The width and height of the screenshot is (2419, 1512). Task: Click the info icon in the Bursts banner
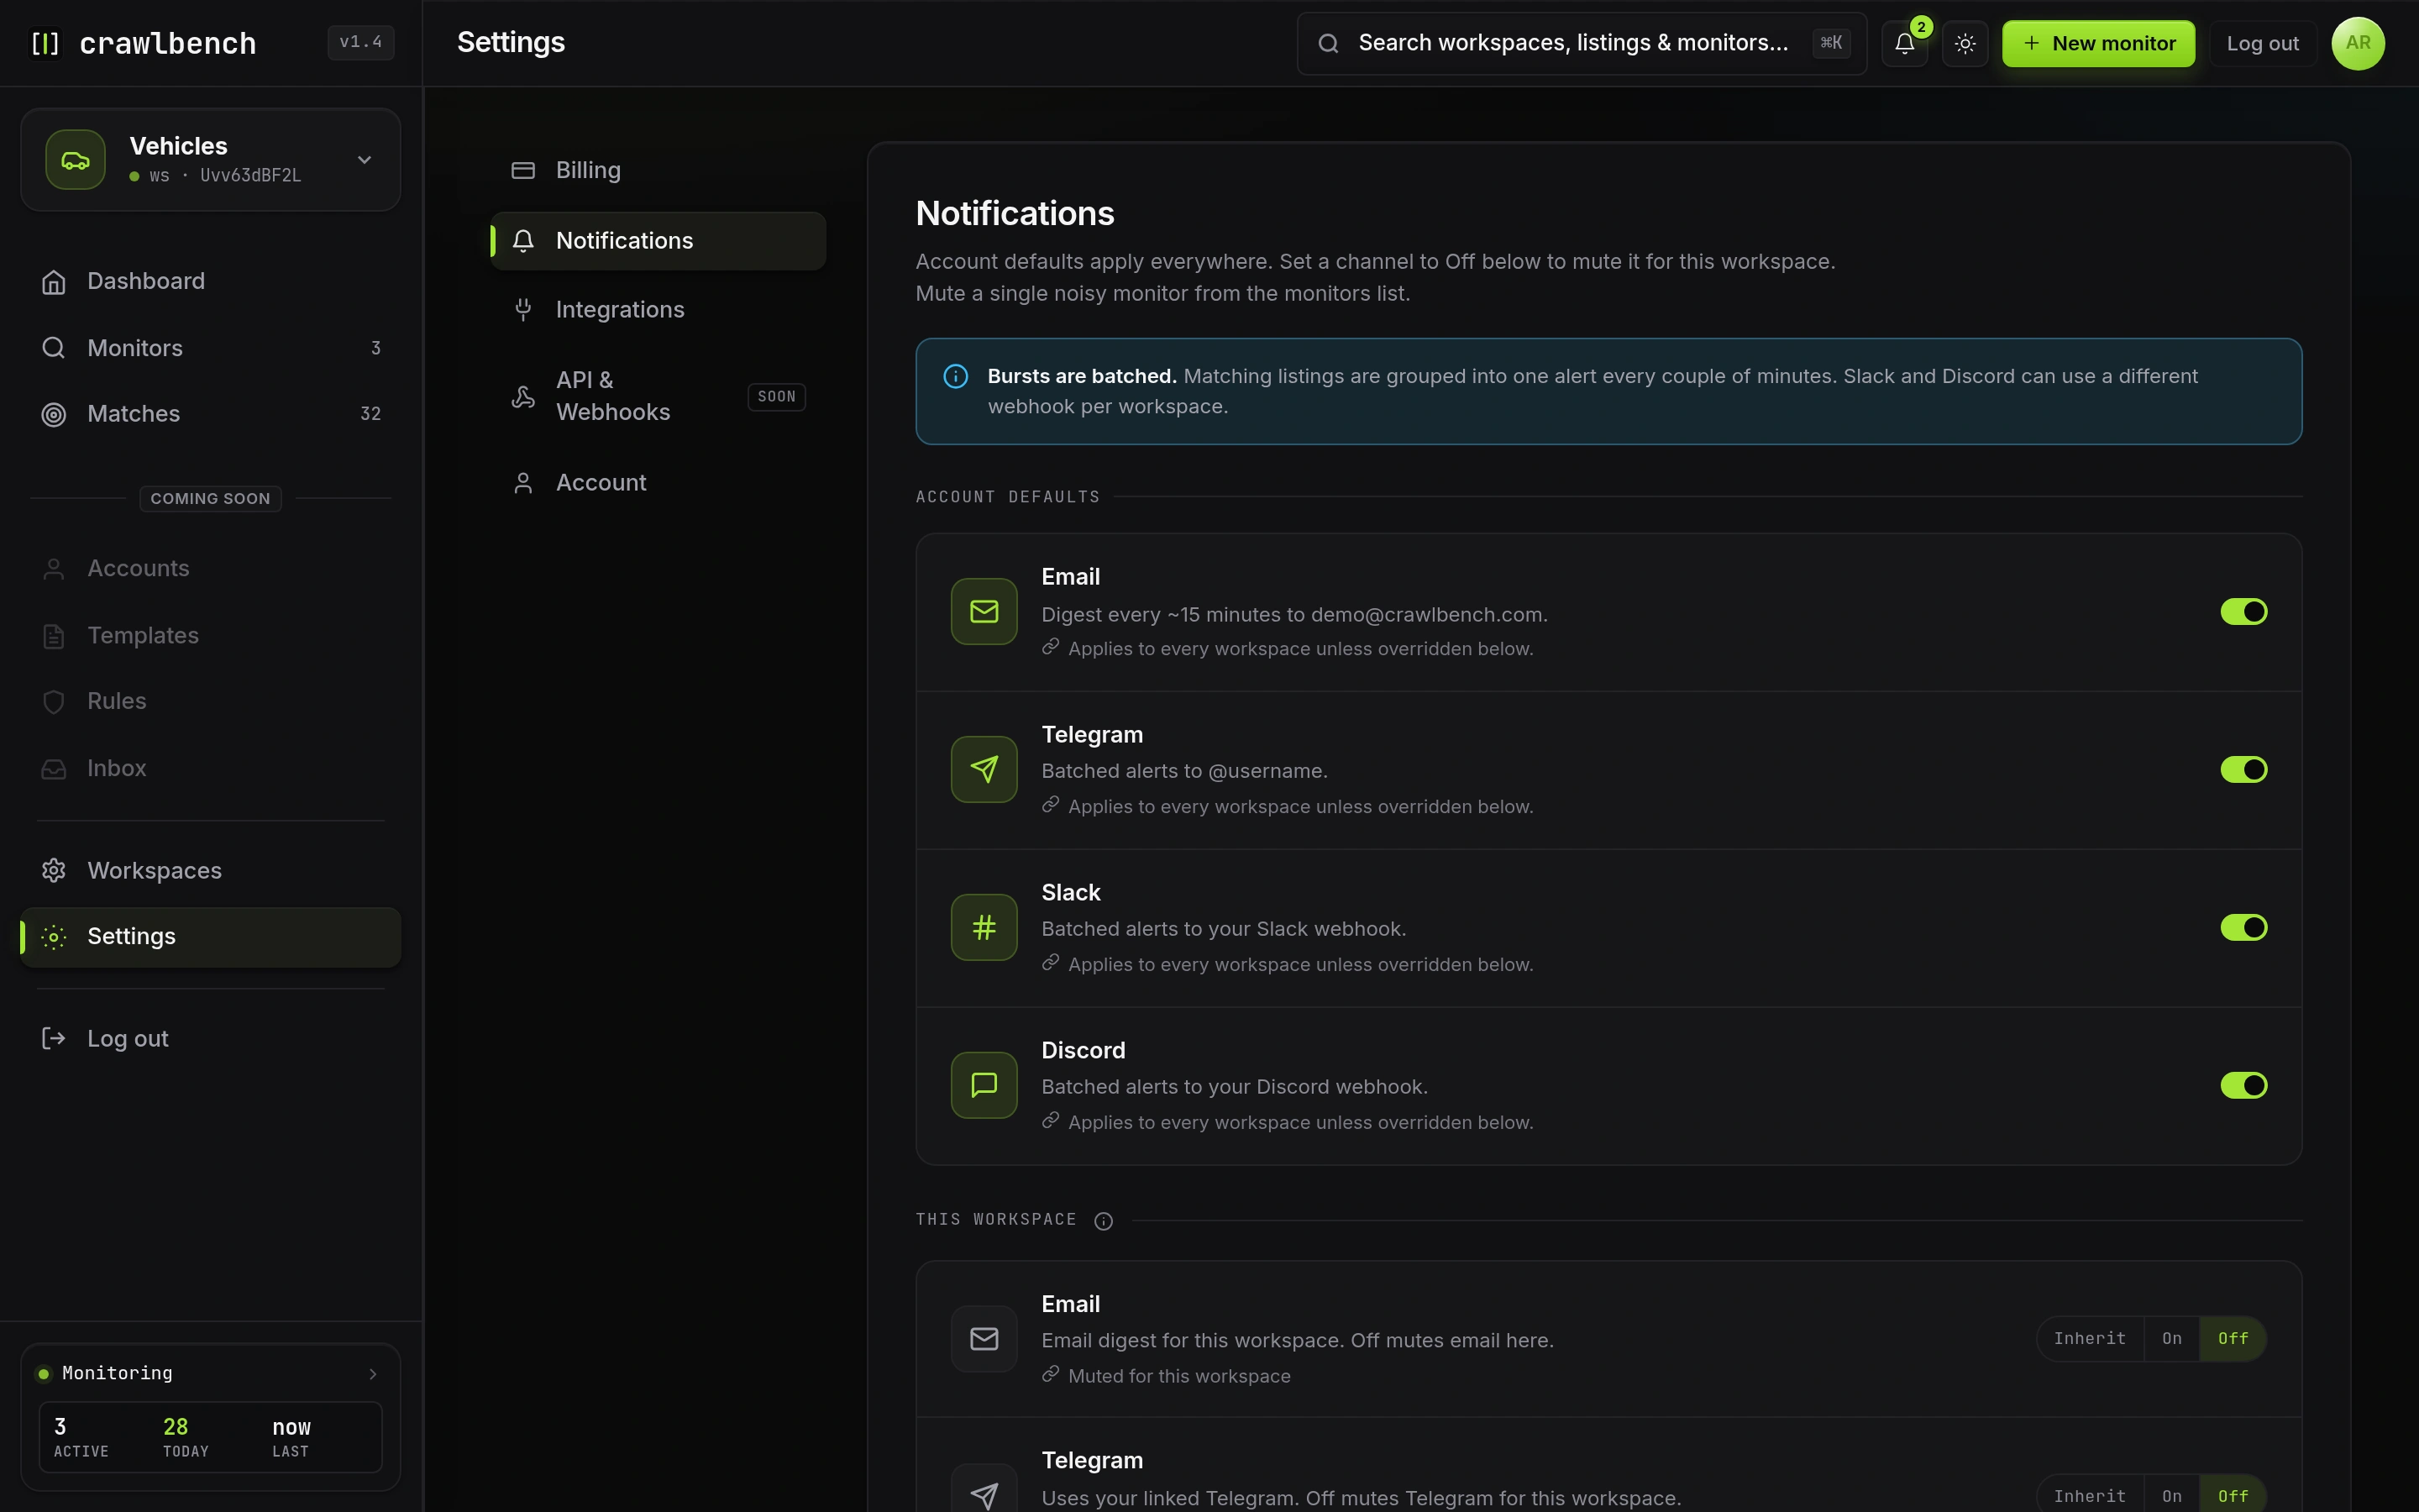point(956,376)
